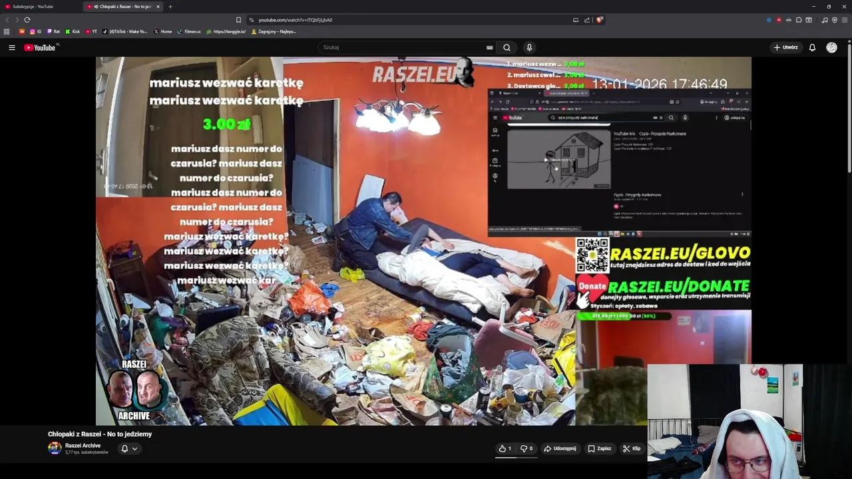Image resolution: width=852 pixels, height=479 pixels.
Task: Click video title Chłopaki z Raszei
Action: tap(100, 434)
